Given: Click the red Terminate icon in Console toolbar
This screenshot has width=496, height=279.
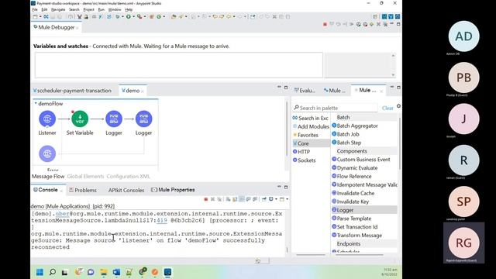Looking at the screenshot, I should (206, 199).
